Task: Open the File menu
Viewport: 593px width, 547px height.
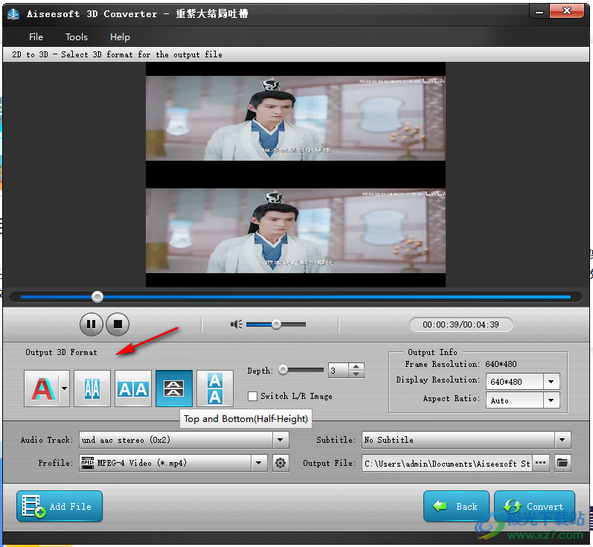Action: (36, 37)
